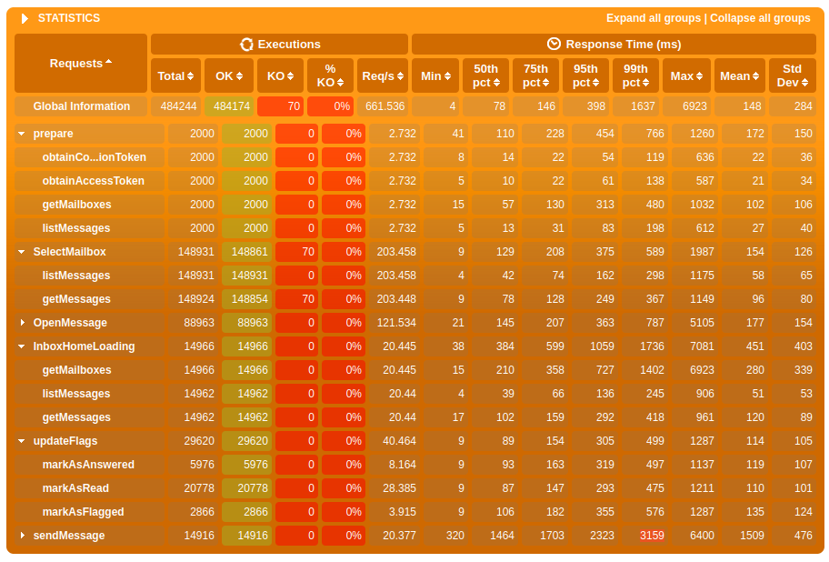Click OpenMessage Req/s 121.534

(x=396, y=323)
